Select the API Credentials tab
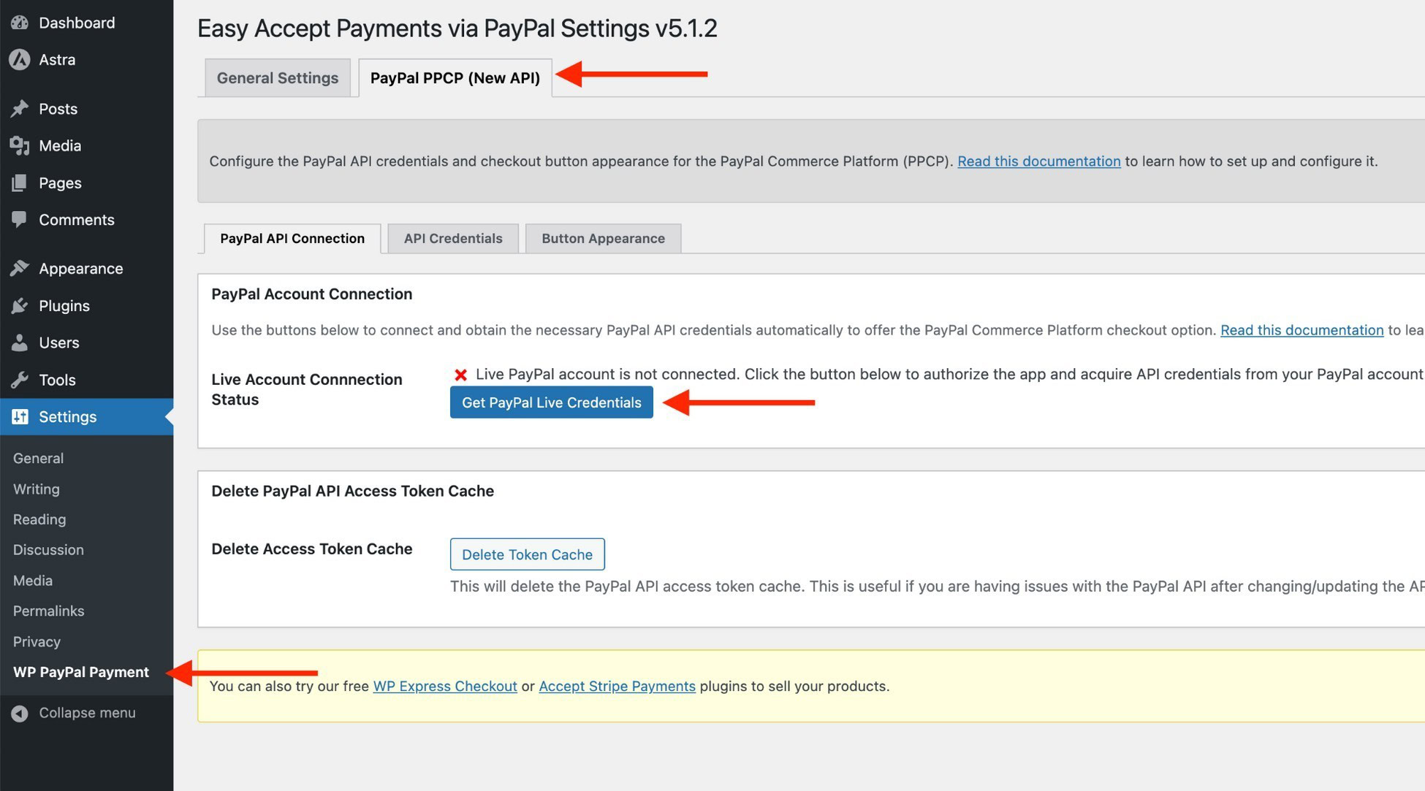 (x=452, y=237)
